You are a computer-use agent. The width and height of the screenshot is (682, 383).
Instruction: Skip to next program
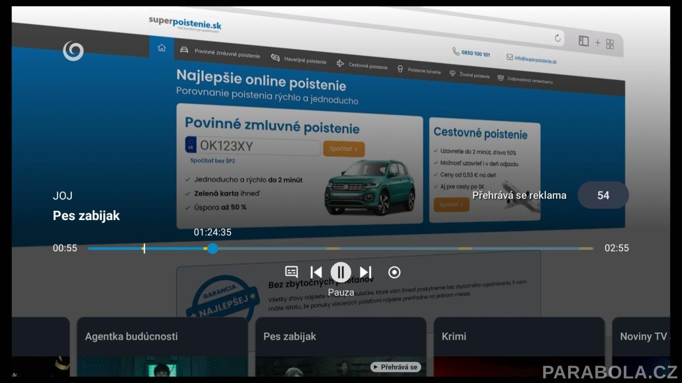(366, 272)
